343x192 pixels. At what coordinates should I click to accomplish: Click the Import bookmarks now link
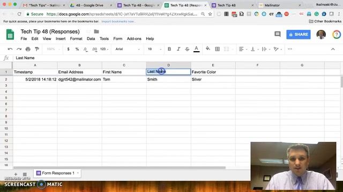(118, 21)
